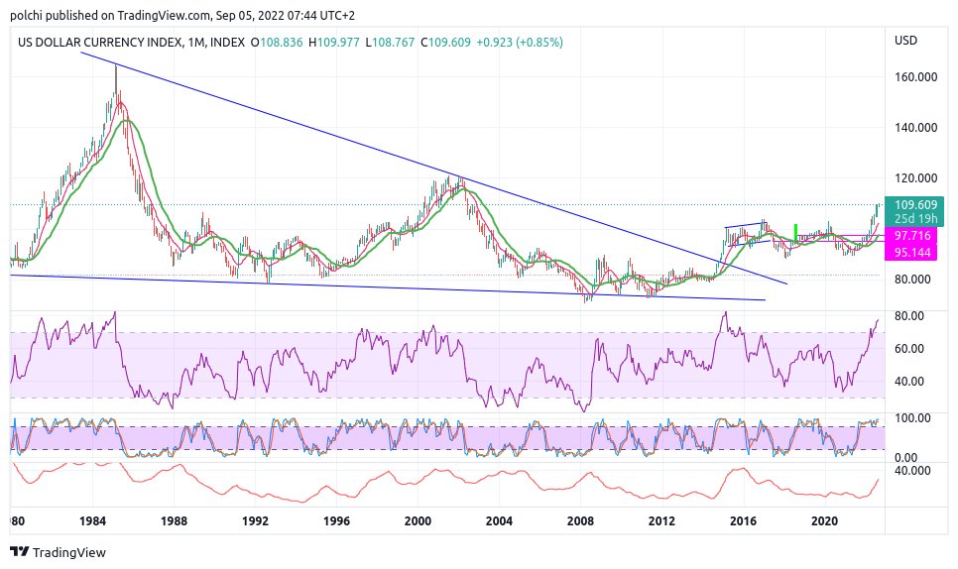Image resolution: width=958 pixels, height=569 pixels.
Task: Click the 2008 time axis label
Action: [580, 520]
